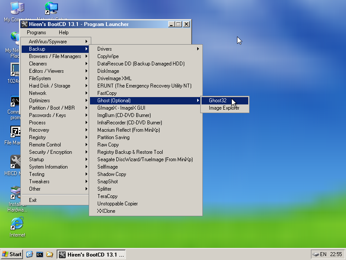Image resolution: width=346 pixels, height=260 pixels.
Task: Expand the Network submenu
Action: pos(55,93)
